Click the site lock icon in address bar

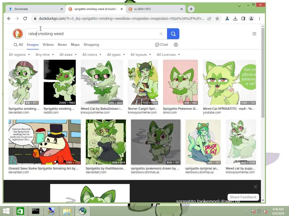[35, 18]
